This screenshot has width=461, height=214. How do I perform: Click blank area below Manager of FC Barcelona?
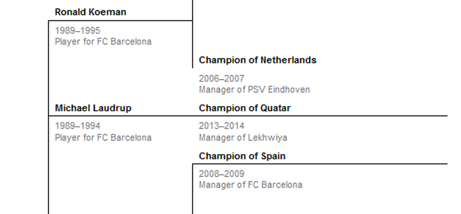pyautogui.click(x=321, y=203)
